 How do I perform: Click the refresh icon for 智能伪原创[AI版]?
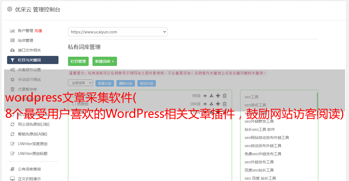(13, 134)
